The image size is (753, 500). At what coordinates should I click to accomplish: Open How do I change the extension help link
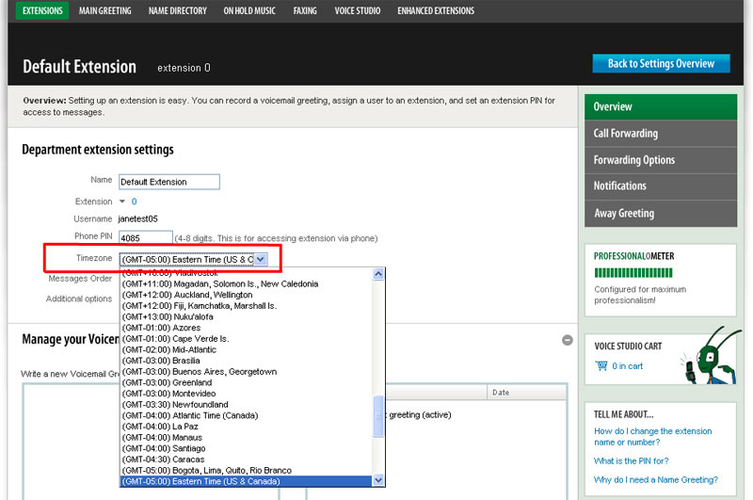coord(652,437)
